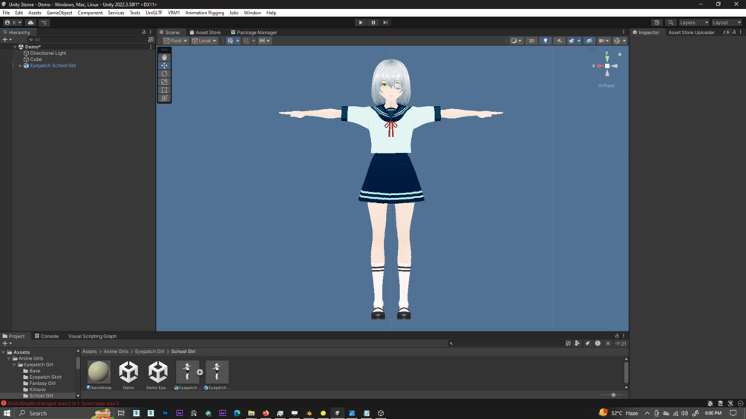Toggle scene effects (skybox, fog)

click(x=572, y=41)
